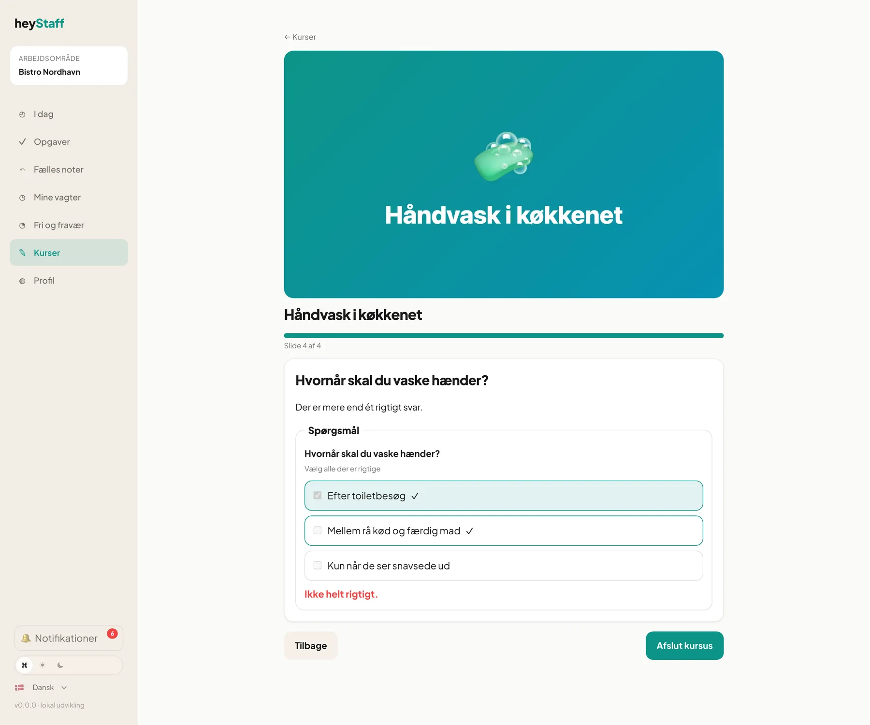
Task: Click the Fælles noter icon
Action: click(22, 170)
